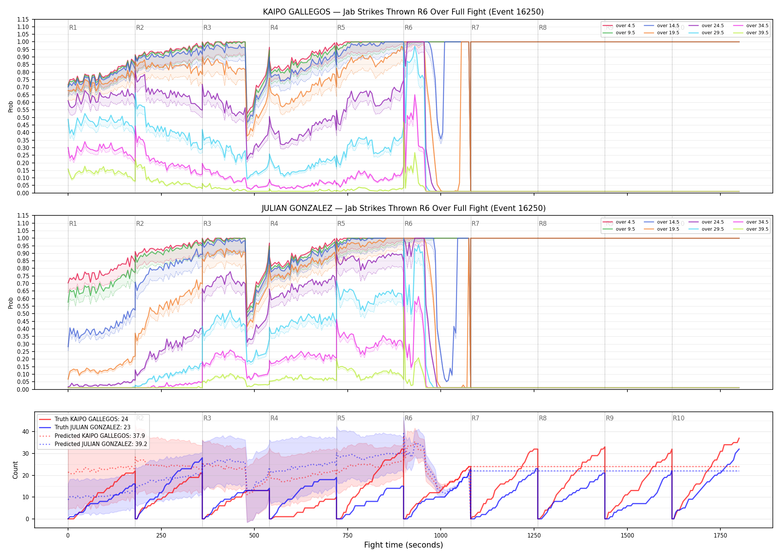Click the 1750 tick on the x-axis
Image resolution: width=781 pixels, height=558 pixels.
(720, 536)
